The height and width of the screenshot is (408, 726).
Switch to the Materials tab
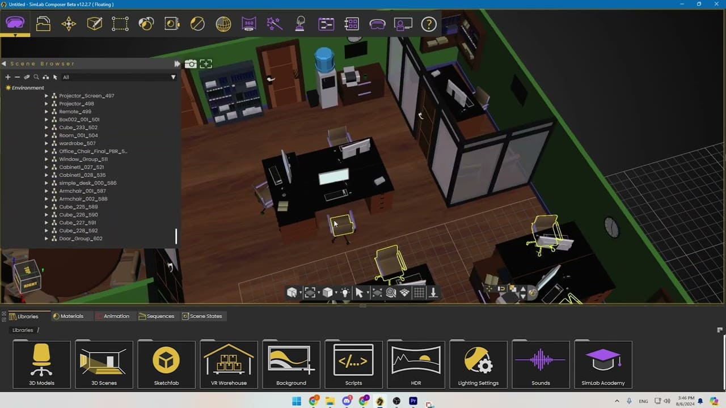point(68,316)
